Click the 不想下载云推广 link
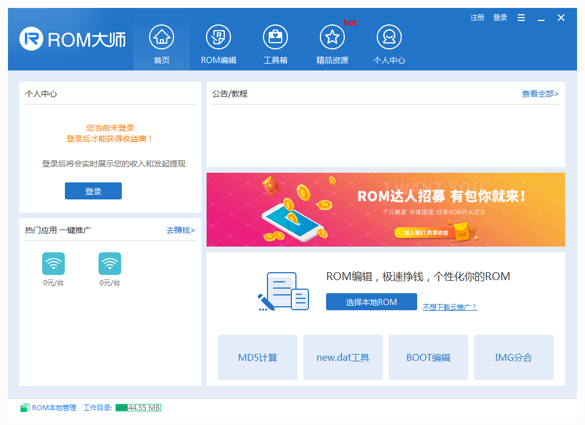Image resolution: width=585 pixels, height=425 pixels. pos(449,307)
